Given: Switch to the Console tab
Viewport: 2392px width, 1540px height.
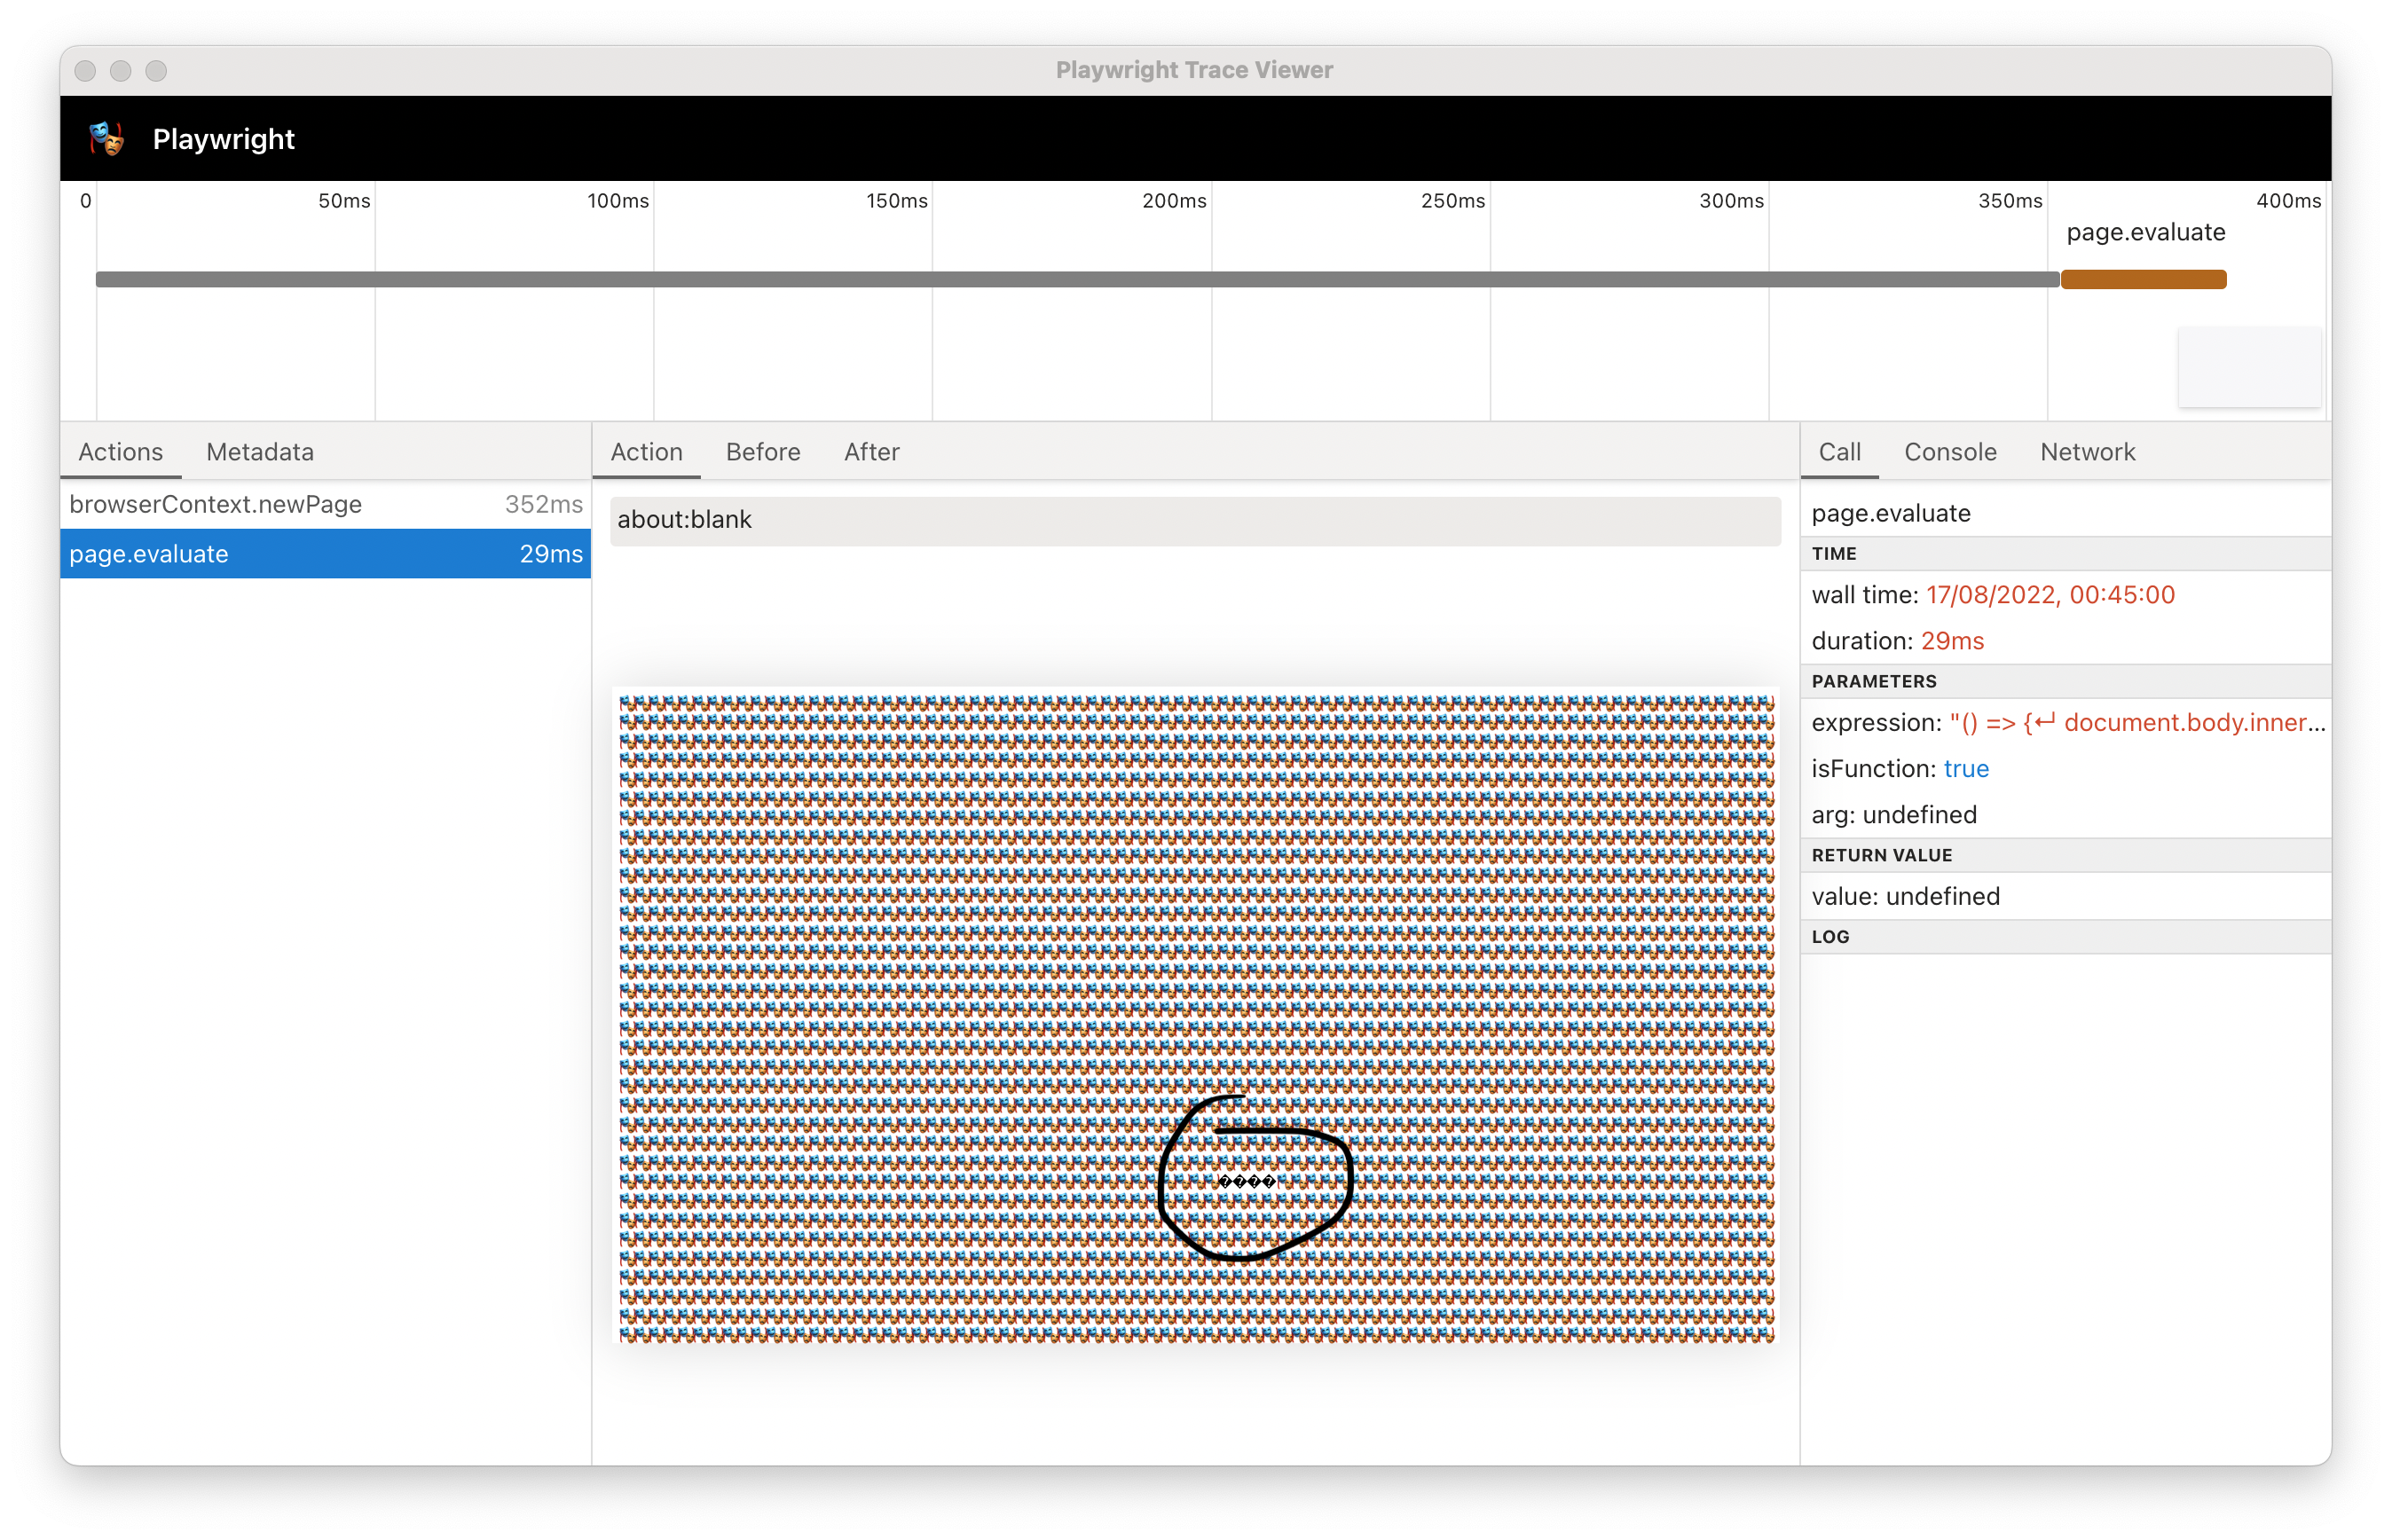Looking at the screenshot, I should 1950,452.
